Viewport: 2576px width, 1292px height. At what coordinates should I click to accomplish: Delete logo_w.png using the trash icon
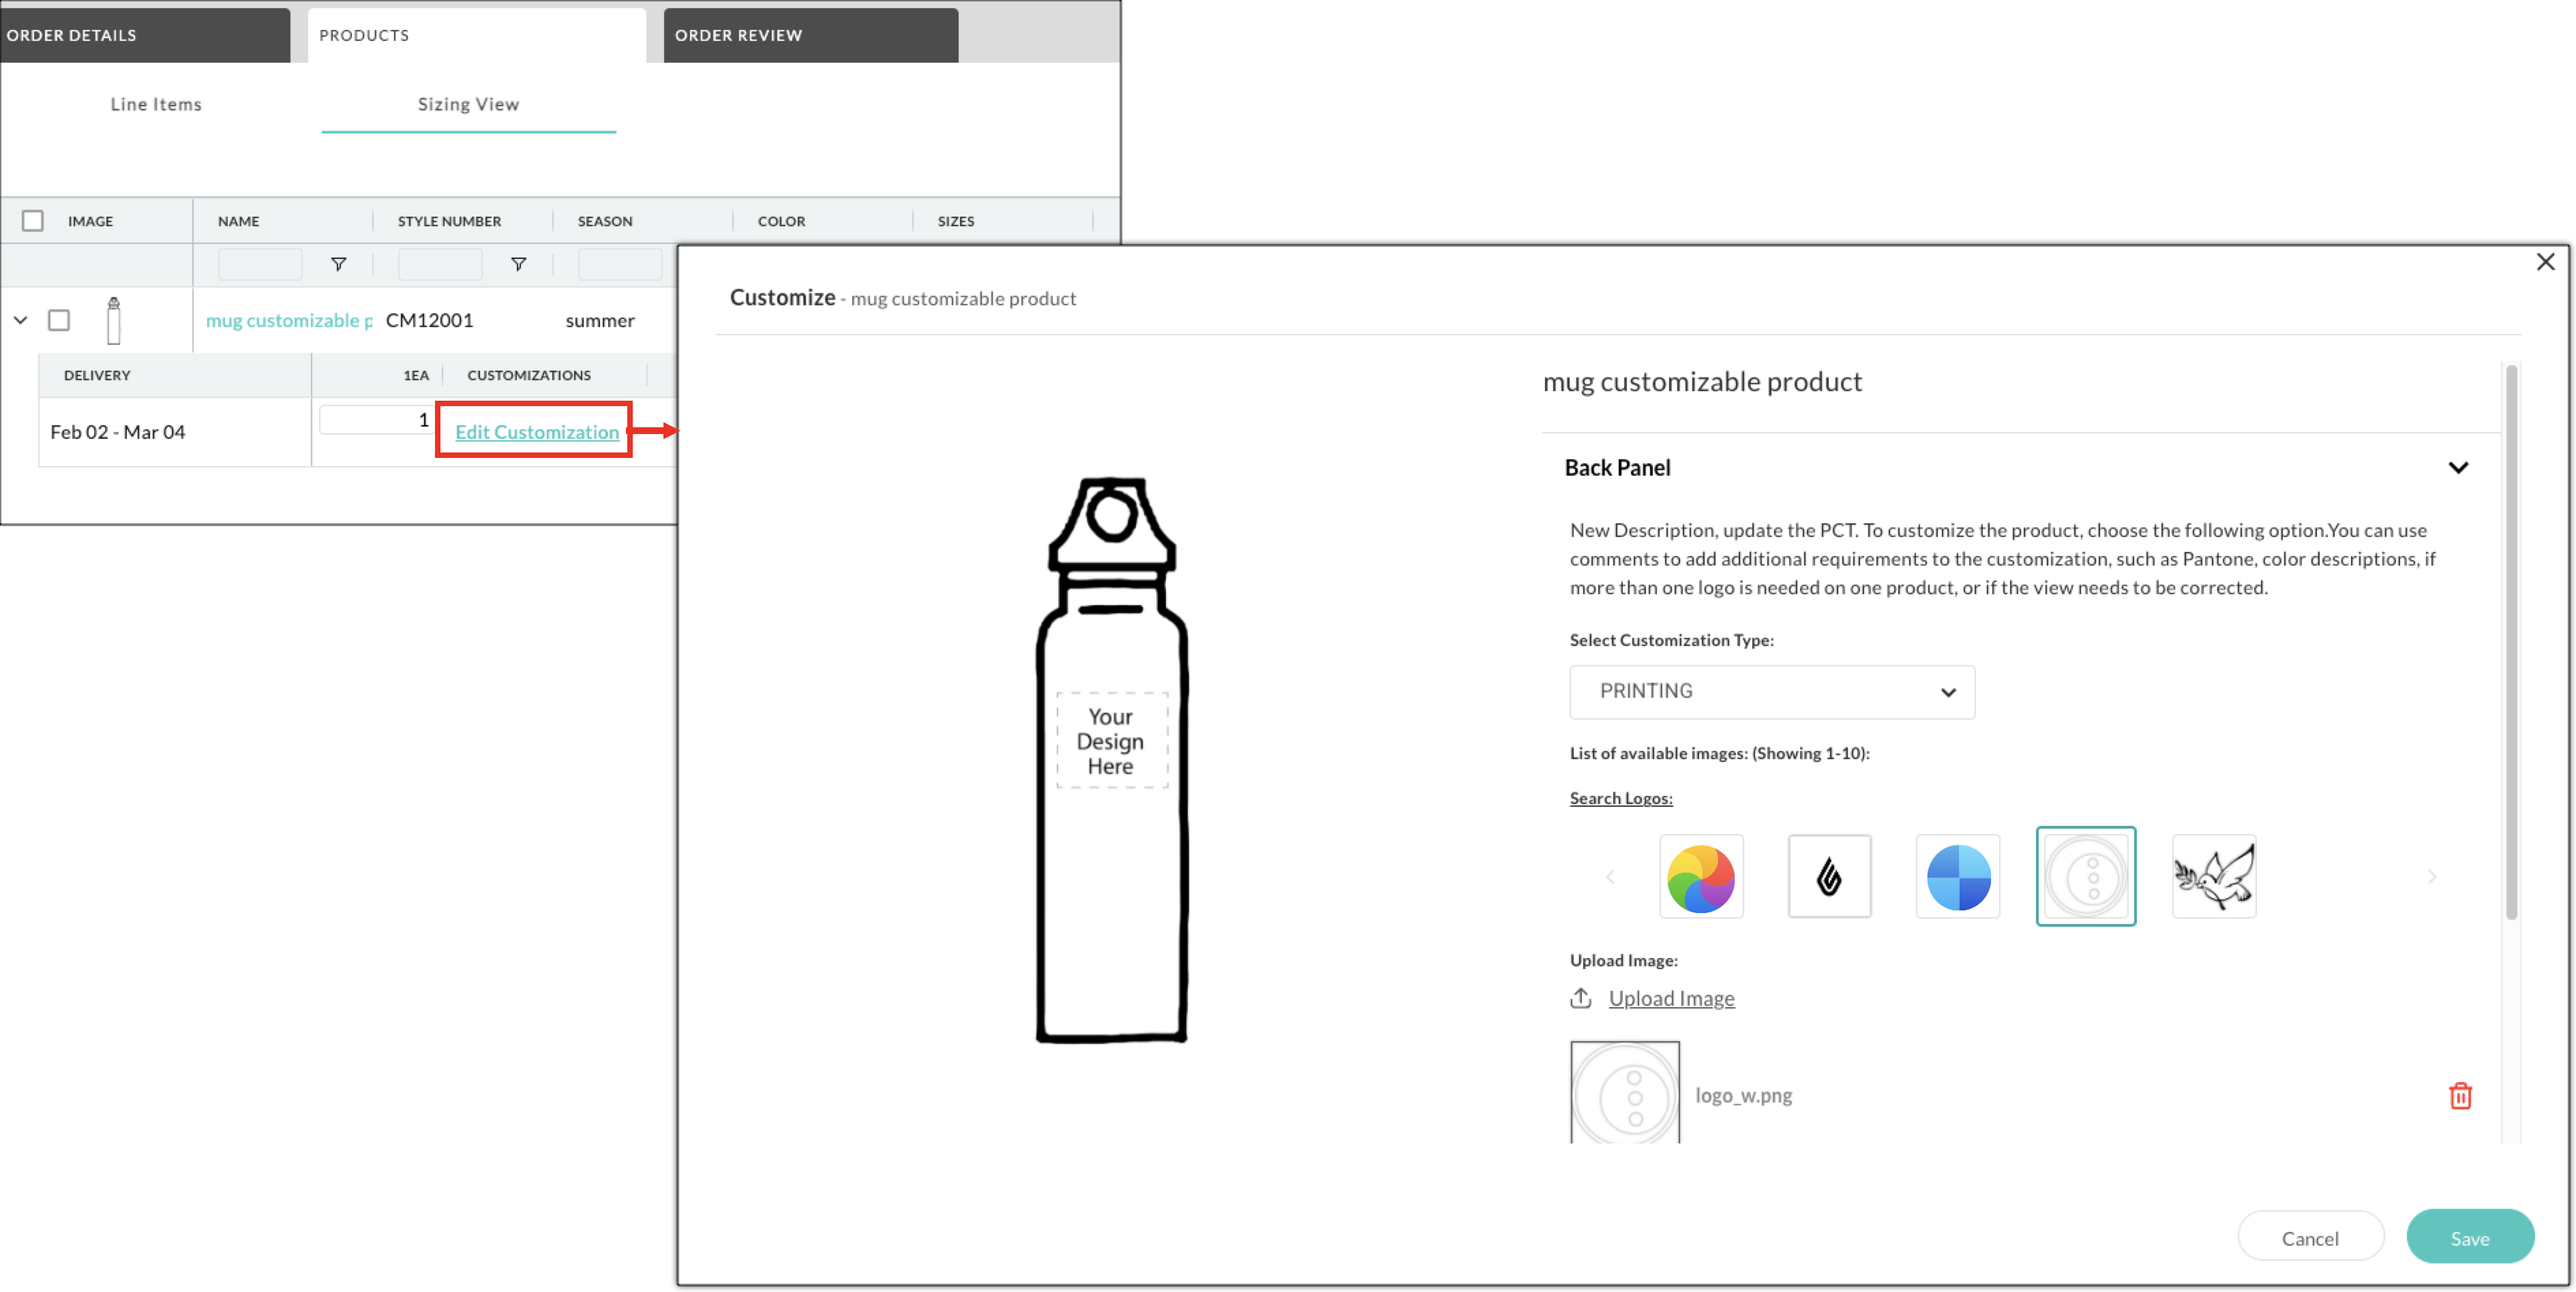[2461, 1095]
